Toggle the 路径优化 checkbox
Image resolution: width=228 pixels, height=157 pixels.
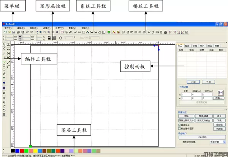[x=179, y=124]
